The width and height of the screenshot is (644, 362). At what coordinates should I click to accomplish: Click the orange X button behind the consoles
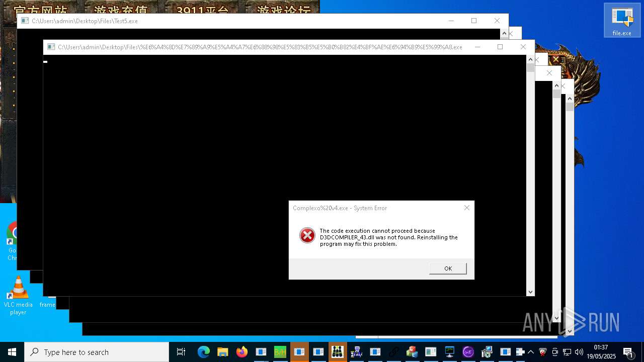(556, 59)
